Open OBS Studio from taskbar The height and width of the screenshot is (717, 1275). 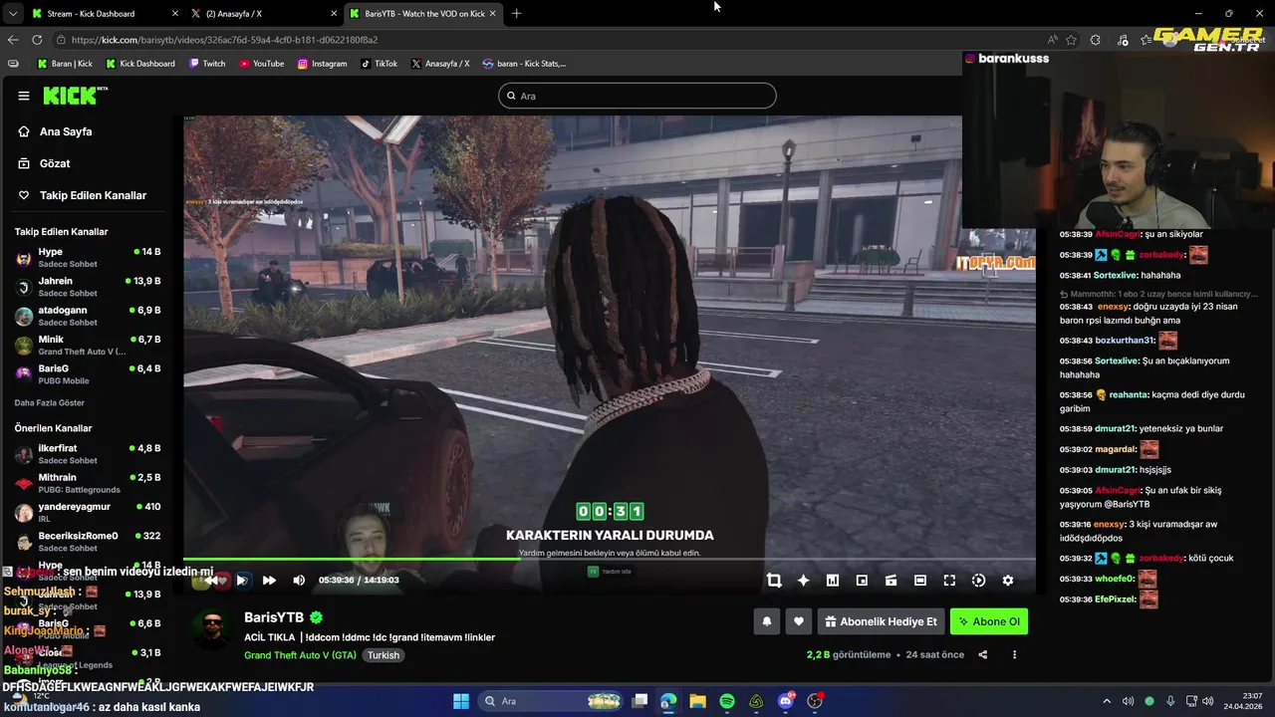click(816, 701)
